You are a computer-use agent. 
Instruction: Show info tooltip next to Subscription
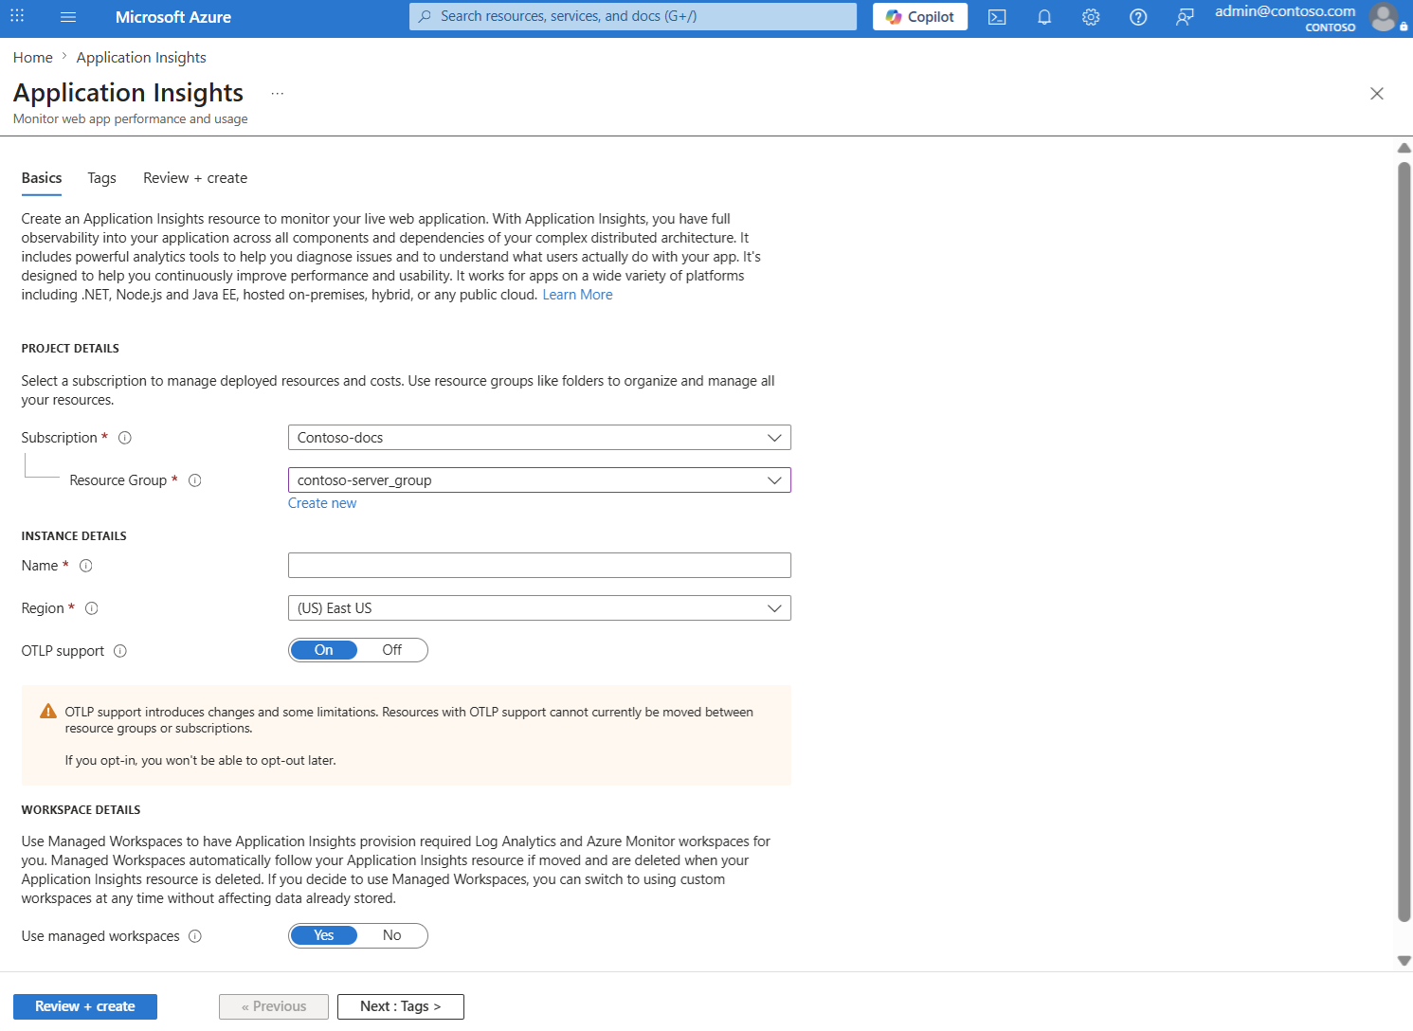[x=124, y=438]
